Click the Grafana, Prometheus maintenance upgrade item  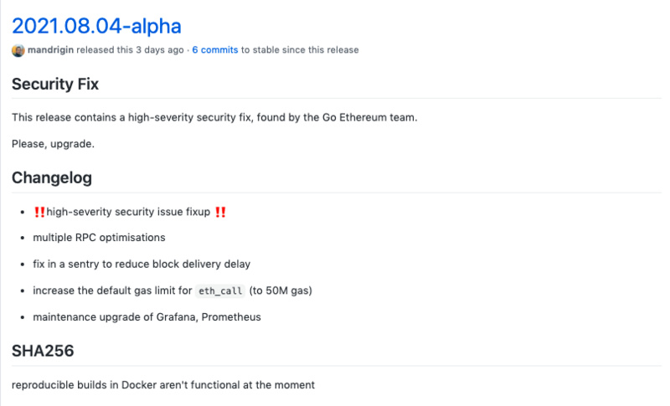point(147,316)
